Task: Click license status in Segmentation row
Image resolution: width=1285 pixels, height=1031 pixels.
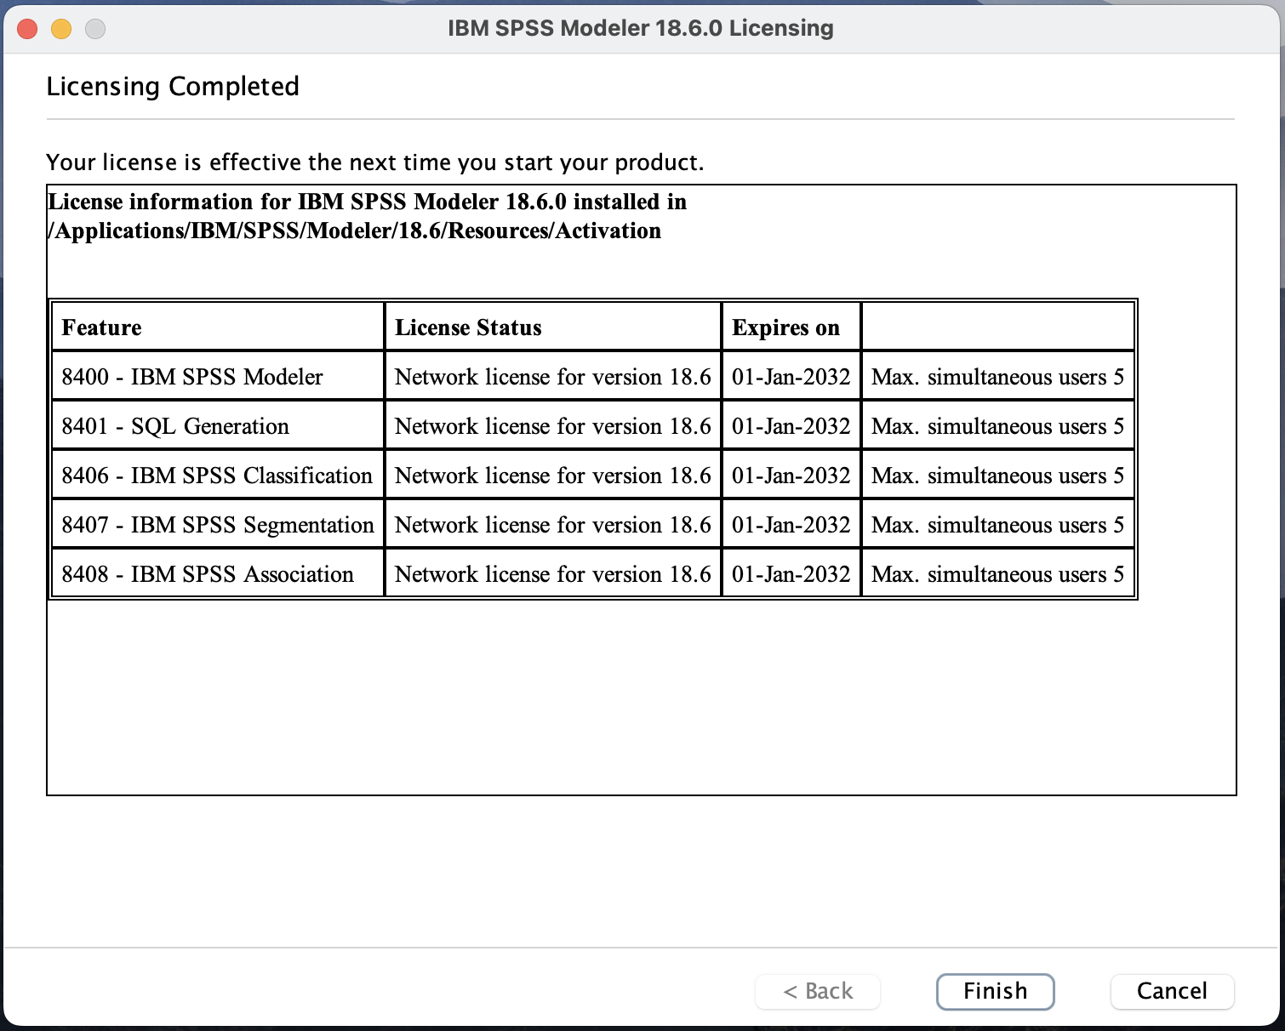Action: (x=553, y=525)
